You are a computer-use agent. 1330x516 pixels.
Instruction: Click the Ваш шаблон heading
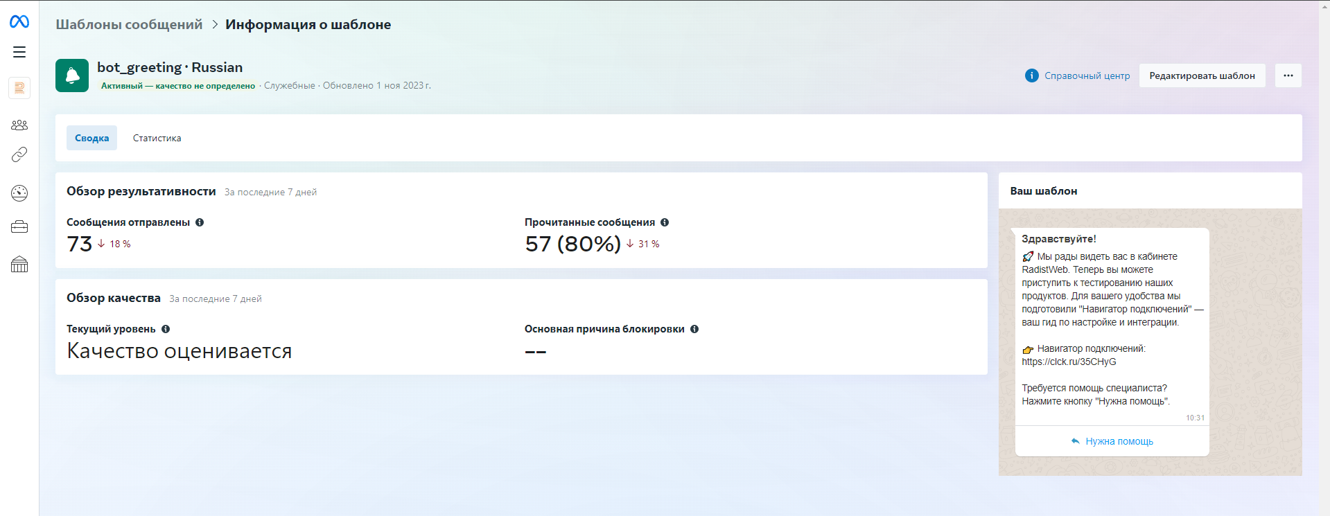click(x=1043, y=191)
